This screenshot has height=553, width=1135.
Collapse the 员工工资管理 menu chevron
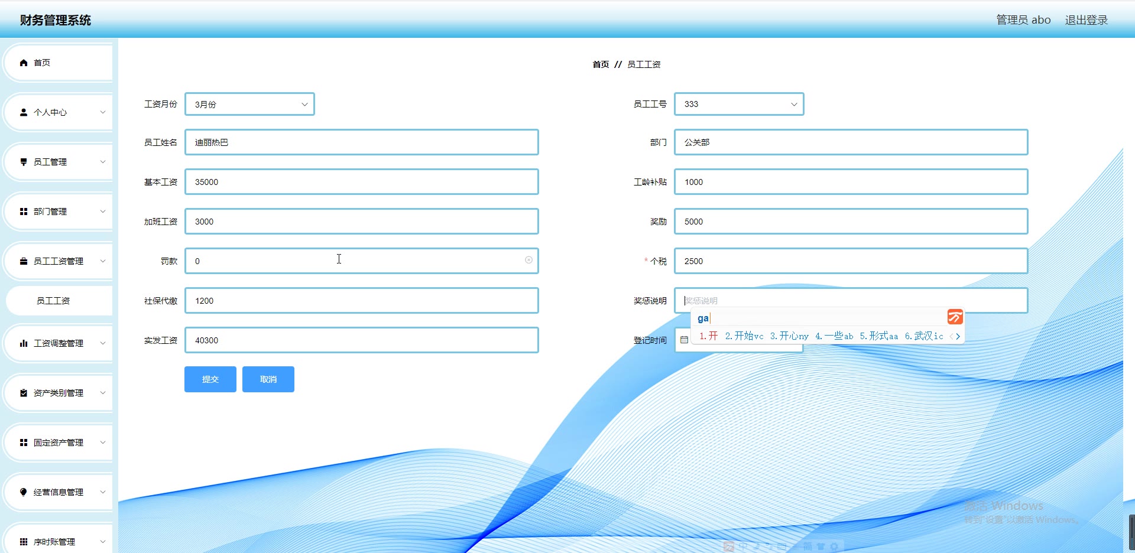tap(103, 261)
